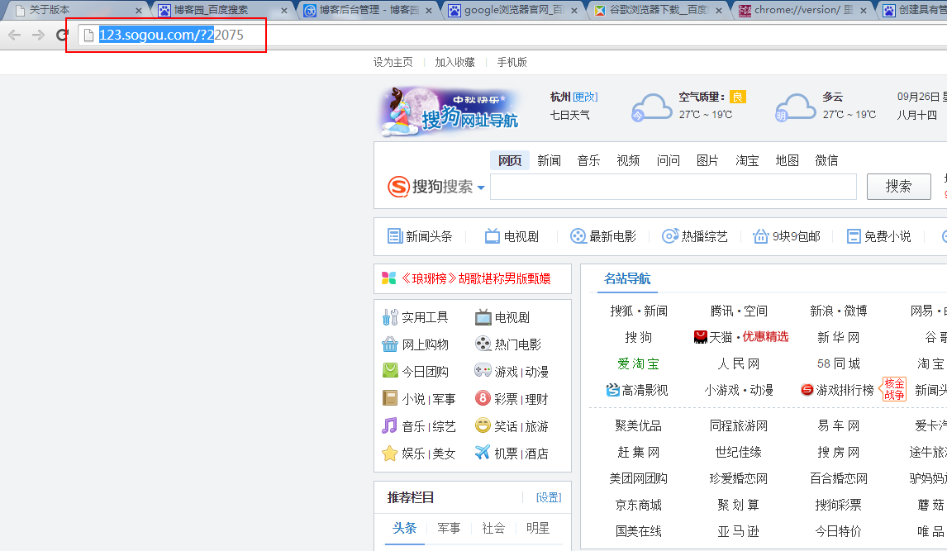Open the 七日天气 forecast link
The height and width of the screenshot is (551, 947).
click(x=570, y=115)
